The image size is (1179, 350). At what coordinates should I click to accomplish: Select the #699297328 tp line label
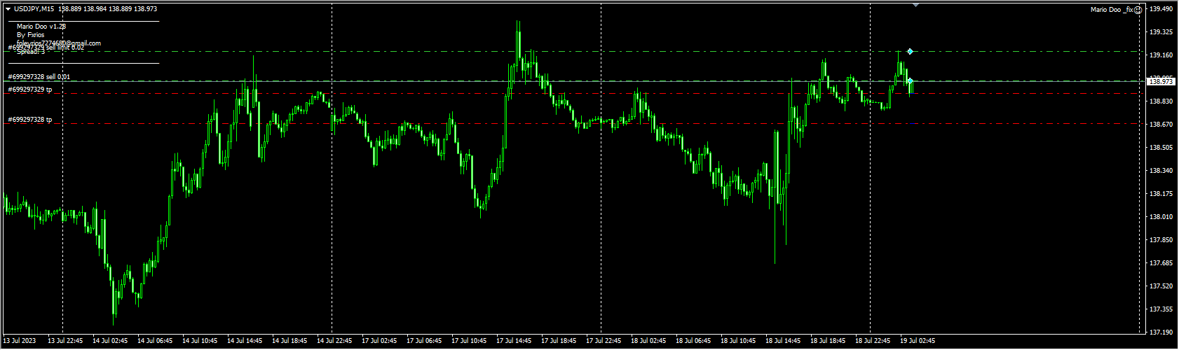pyautogui.click(x=30, y=120)
